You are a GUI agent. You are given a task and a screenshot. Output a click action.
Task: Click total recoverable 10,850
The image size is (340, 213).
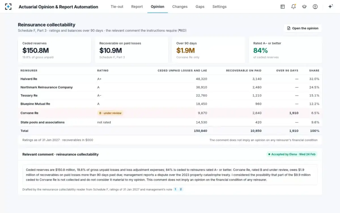[x=256, y=131]
